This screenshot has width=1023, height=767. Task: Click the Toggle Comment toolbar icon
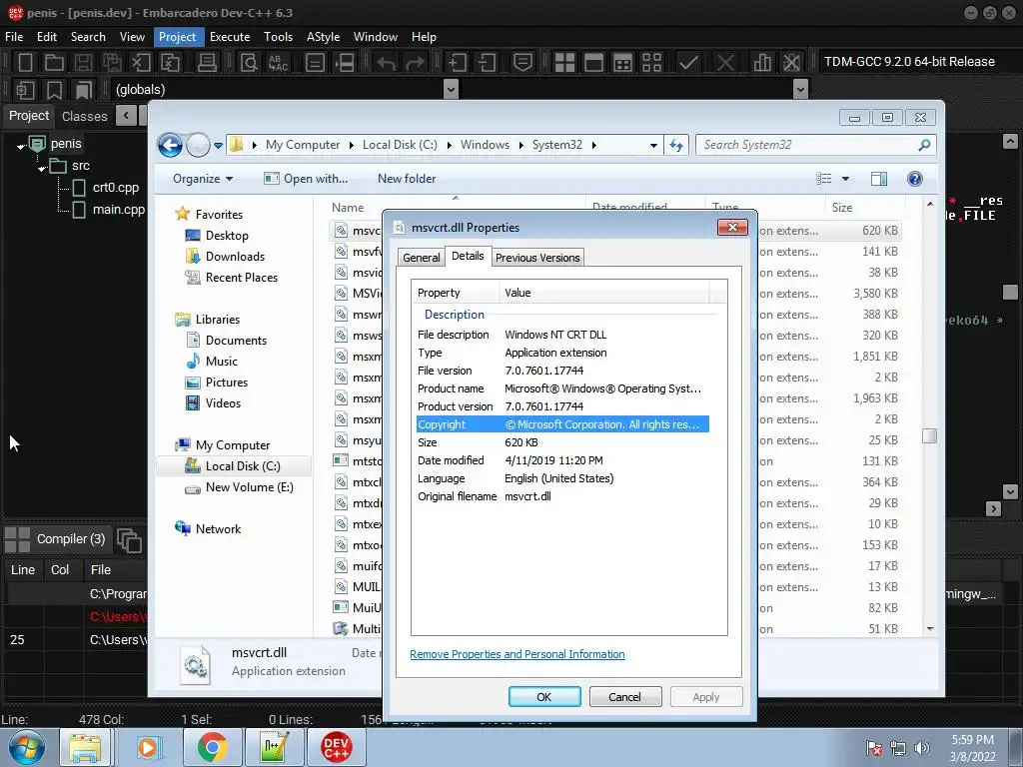click(x=522, y=62)
